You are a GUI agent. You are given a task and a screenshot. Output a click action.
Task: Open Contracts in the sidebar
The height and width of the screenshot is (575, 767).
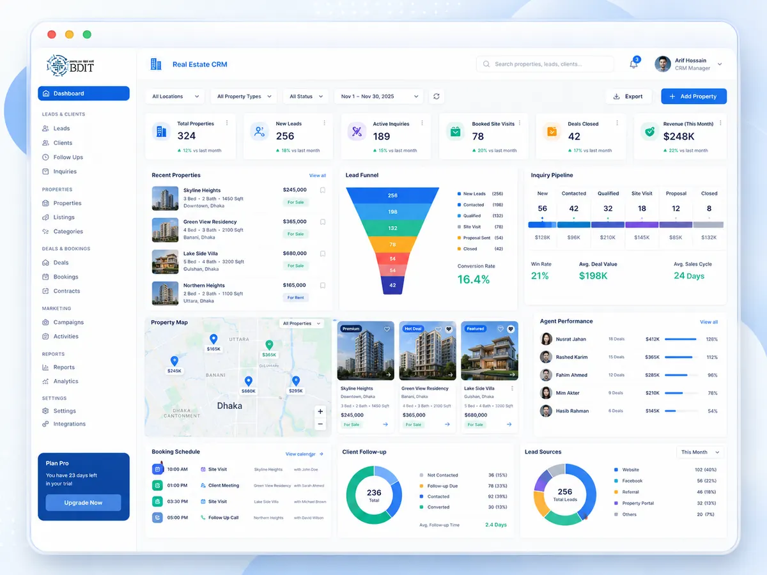click(66, 291)
